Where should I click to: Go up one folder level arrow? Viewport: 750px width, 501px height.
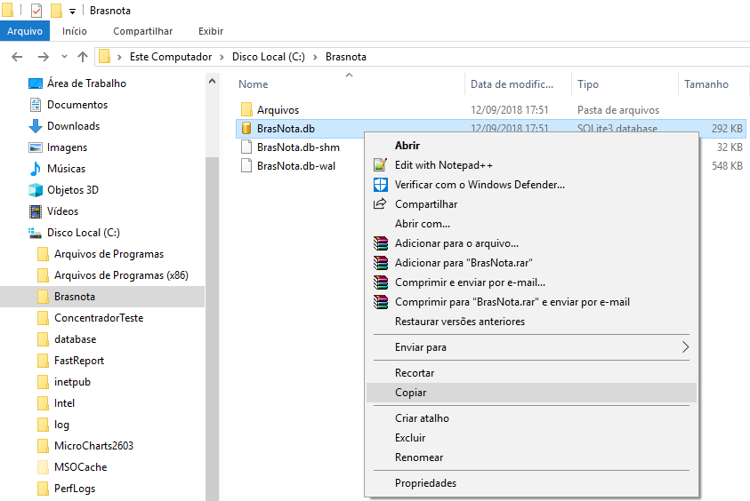tap(82, 57)
